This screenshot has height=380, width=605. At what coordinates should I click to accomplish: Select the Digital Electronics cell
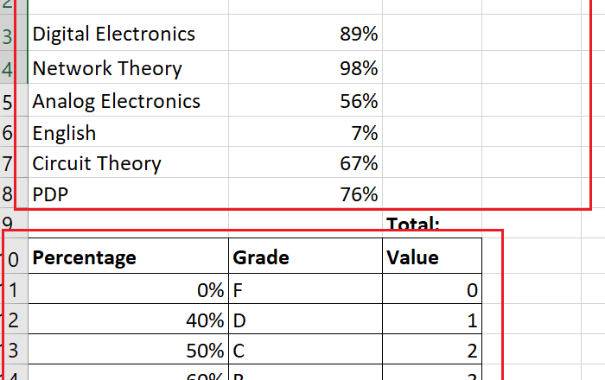coord(113,35)
